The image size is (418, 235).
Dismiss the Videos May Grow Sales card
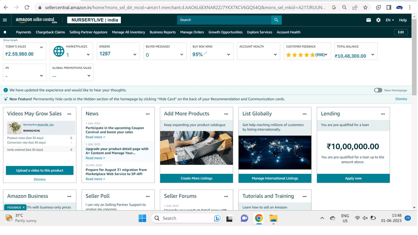[x=40, y=179]
